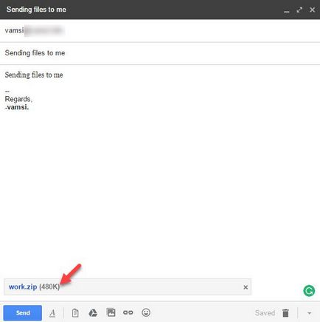Click the subject line field
Screen dimensions: 320x322
pyautogui.click(x=160, y=53)
